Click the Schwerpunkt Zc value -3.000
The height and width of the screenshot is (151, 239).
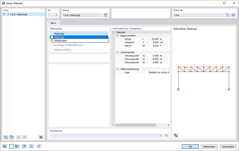[x=155, y=62]
